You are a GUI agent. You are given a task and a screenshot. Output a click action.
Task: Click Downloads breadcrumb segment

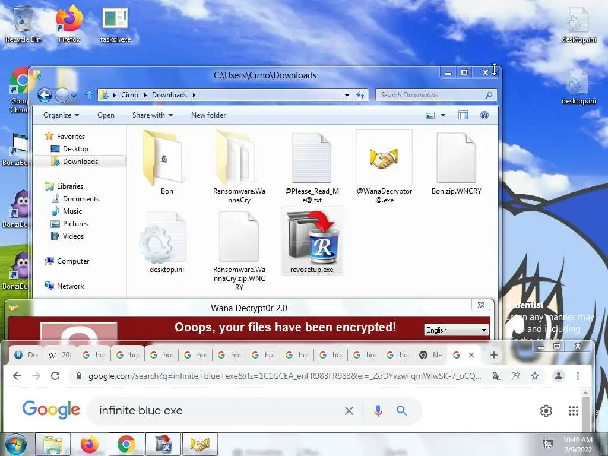(x=169, y=95)
